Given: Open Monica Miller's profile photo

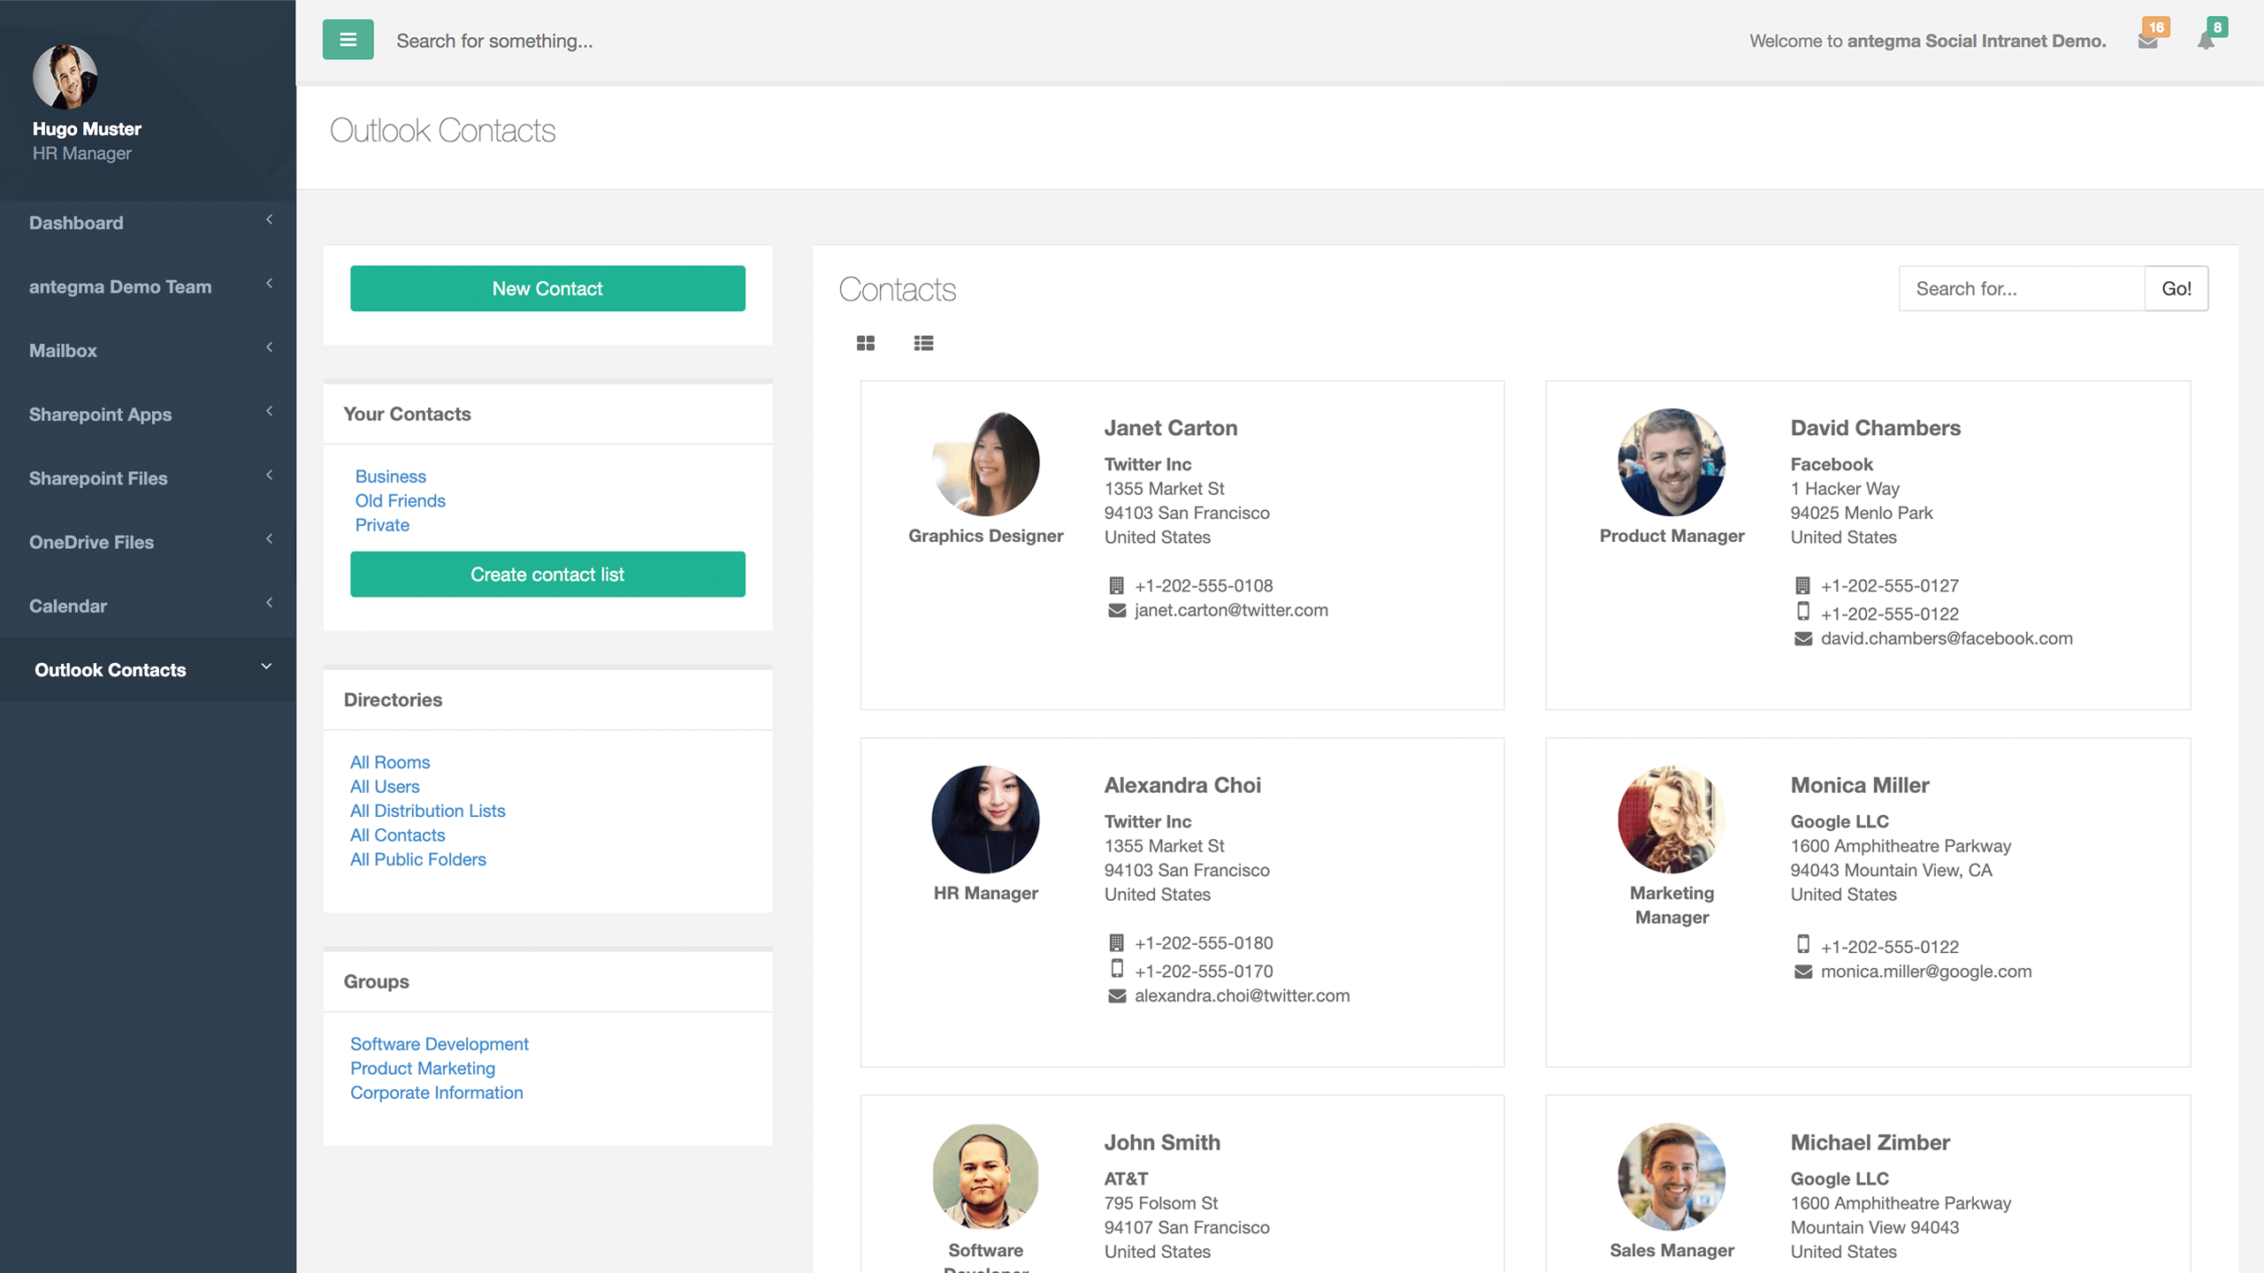Looking at the screenshot, I should tap(1671, 819).
